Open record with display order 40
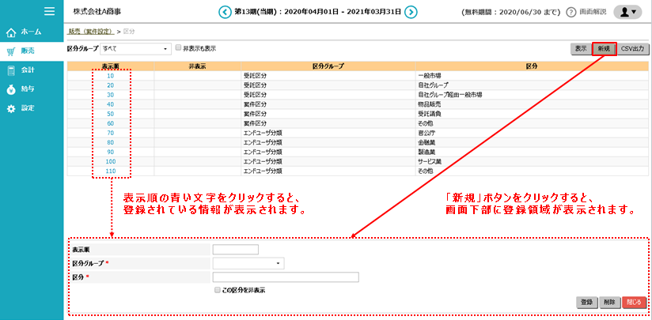Viewport: 652px width, 320px height. [x=111, y=104]
